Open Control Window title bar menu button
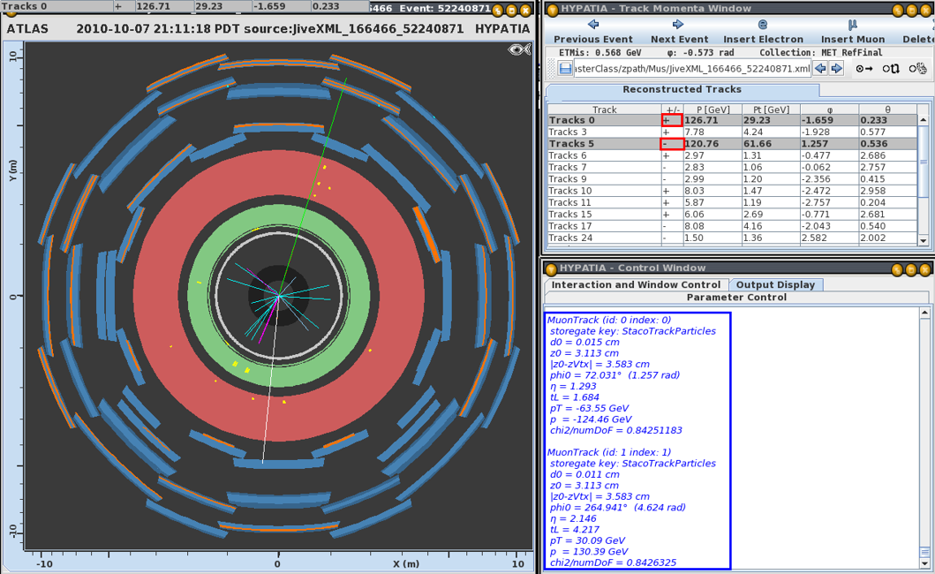The width and height of the screenshot is (935, 574). point(553,269)
